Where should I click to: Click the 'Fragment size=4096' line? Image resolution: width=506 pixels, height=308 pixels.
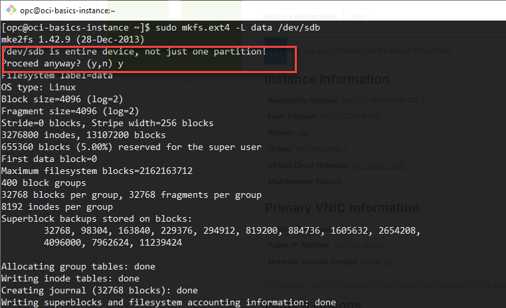(70, 112)
